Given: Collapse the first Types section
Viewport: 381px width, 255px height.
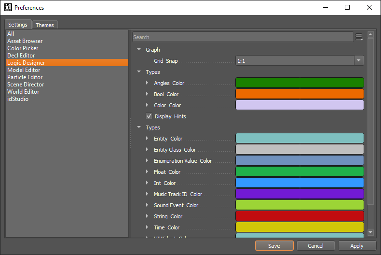Looking at the screenshot, I should click(139, 72).
